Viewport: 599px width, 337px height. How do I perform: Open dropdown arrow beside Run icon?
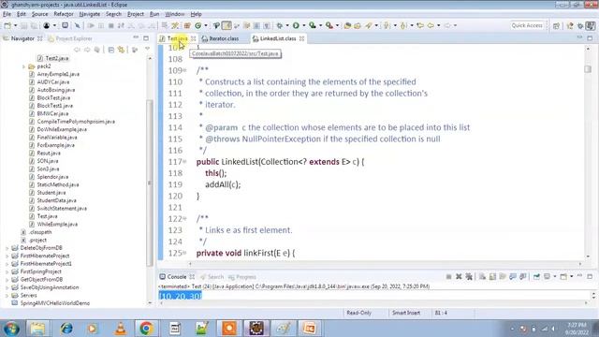(x=303, y=25)
